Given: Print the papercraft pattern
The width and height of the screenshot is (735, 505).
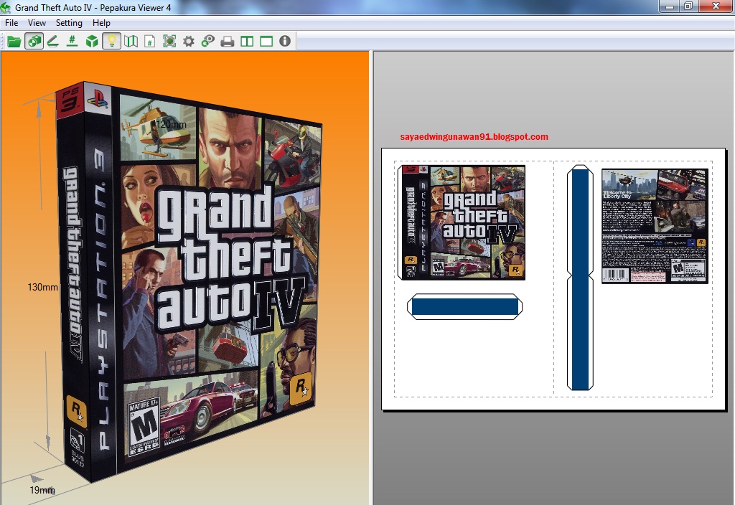Looking at the screenshot, I should click(x=227, y=41).
